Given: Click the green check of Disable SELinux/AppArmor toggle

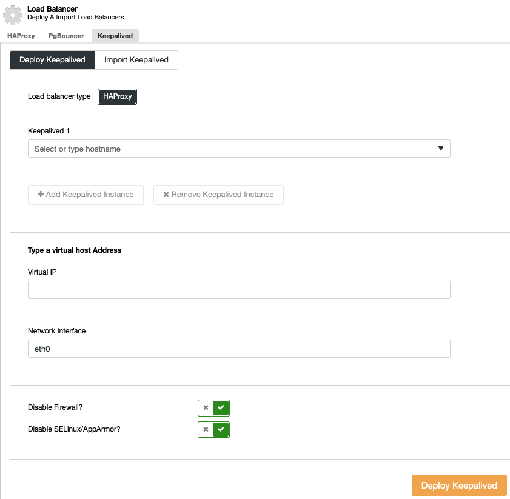Looking at the screenshot, I should click(221, 429).
